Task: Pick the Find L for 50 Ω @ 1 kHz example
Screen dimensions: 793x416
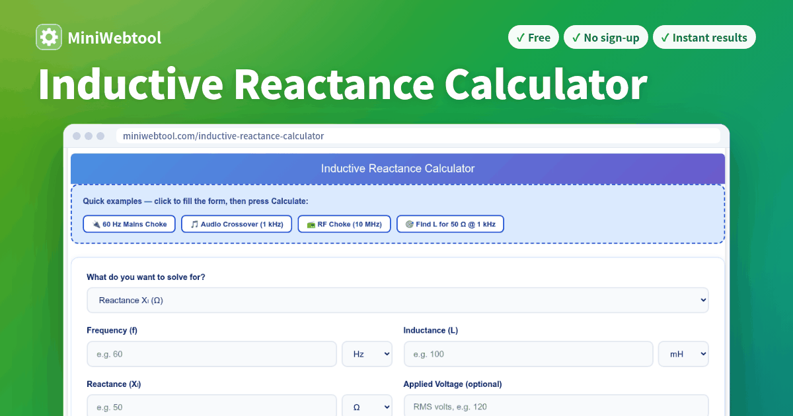Action: coord(450,224)
